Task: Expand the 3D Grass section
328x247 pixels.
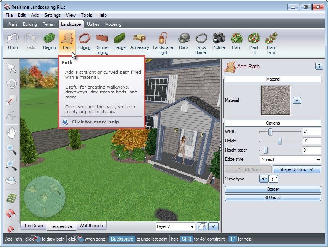Action: click(x=273, y=198)
